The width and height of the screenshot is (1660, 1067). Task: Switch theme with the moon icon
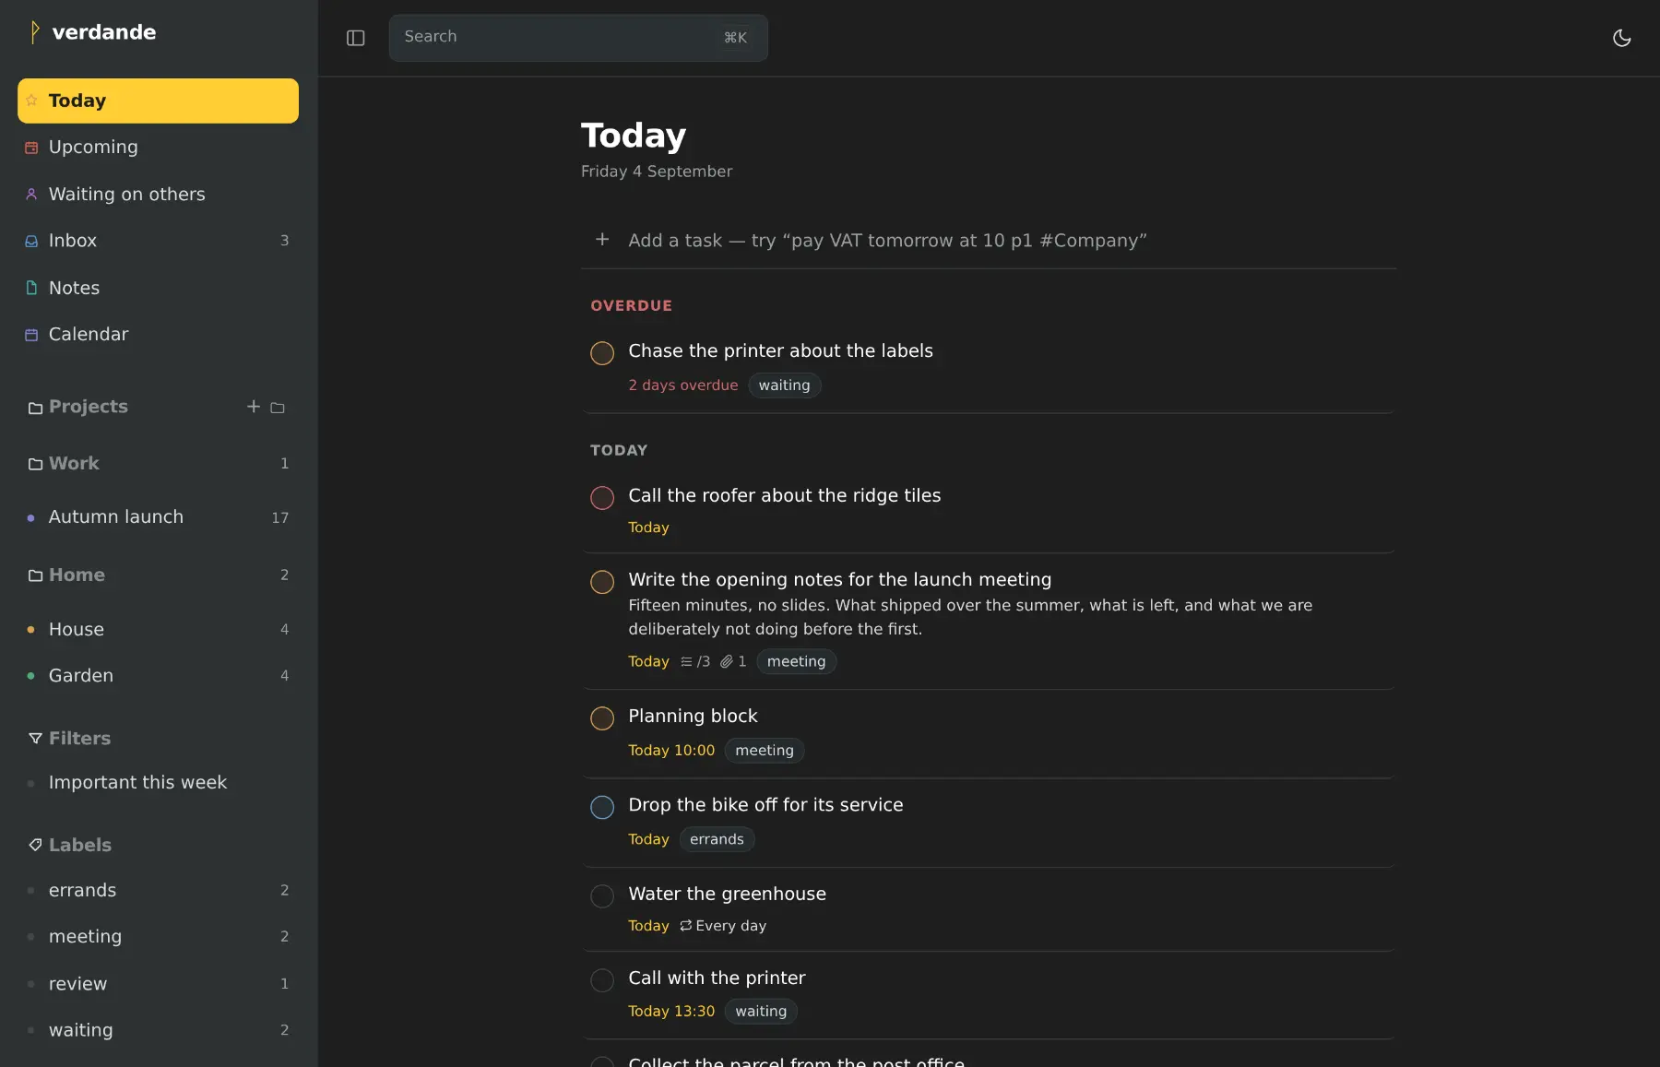(x=1621, y=38)
